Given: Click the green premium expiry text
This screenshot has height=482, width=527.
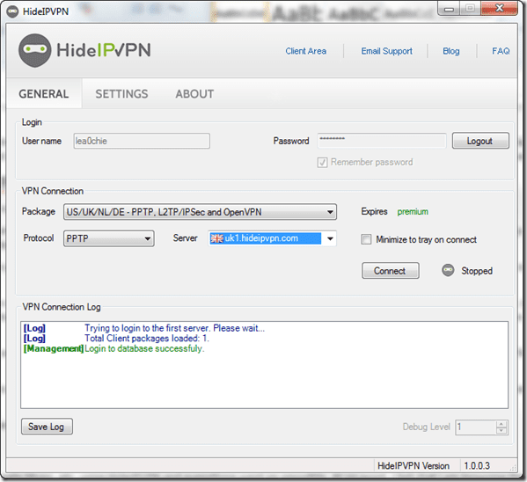Looking at the screenshot, I should [x=413, y=212].
